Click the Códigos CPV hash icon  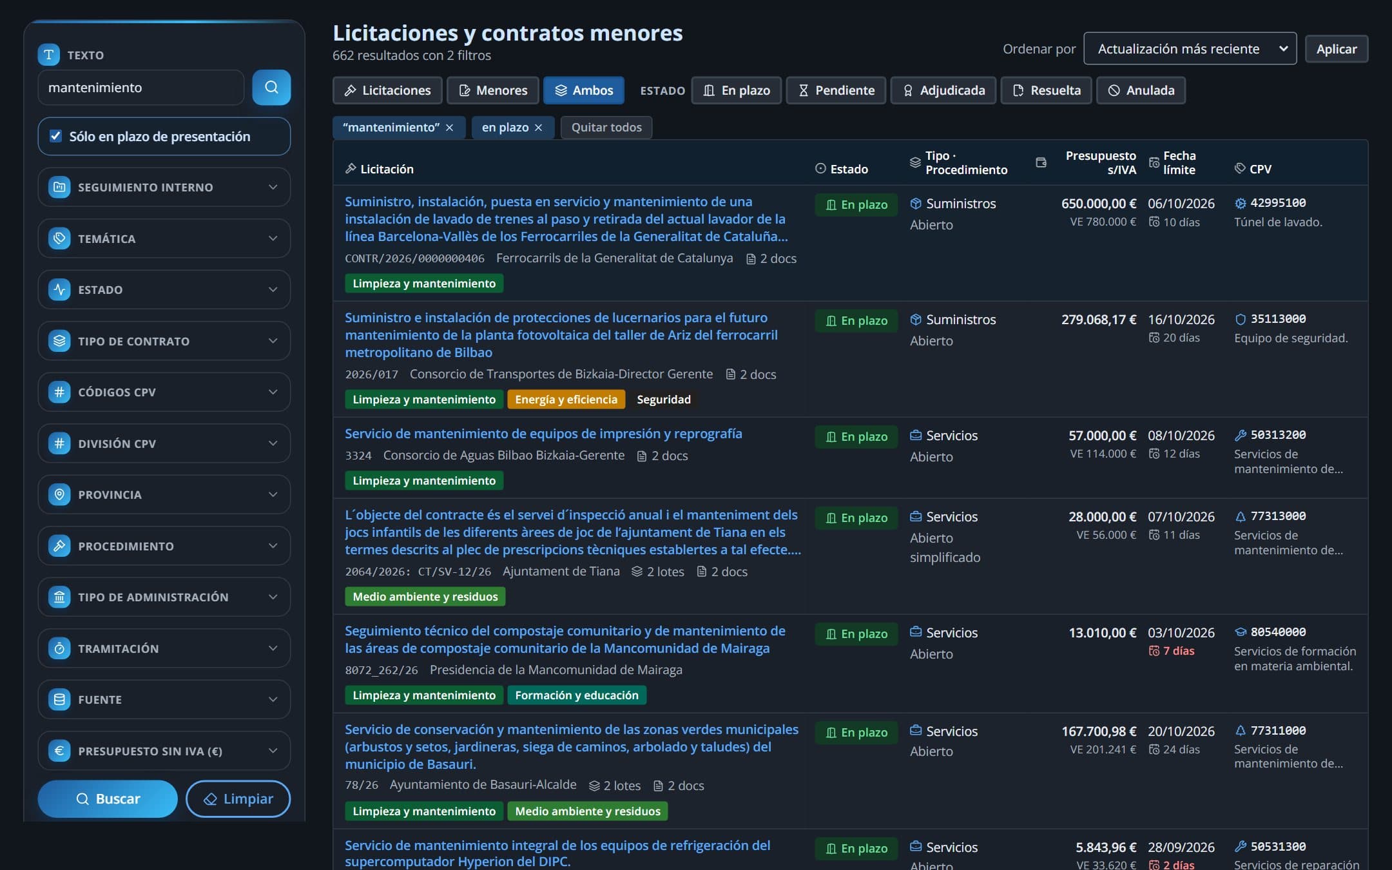coord(59,392)
